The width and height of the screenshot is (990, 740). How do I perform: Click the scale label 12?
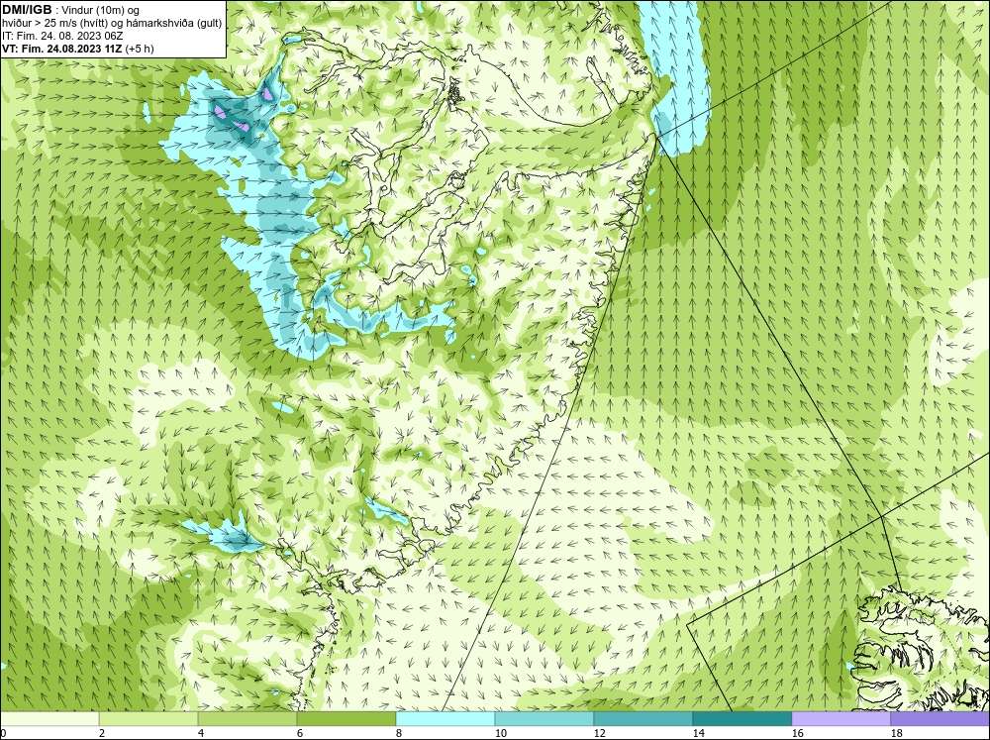click(x=599, y=733)
